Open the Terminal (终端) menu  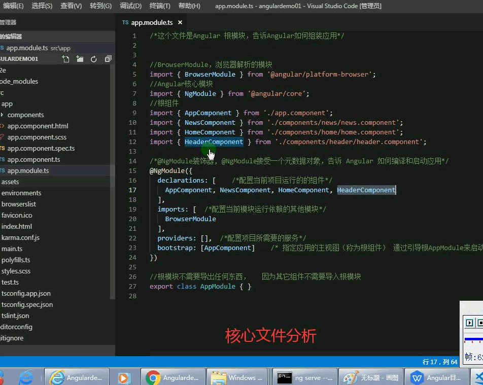tap(160, 6)
